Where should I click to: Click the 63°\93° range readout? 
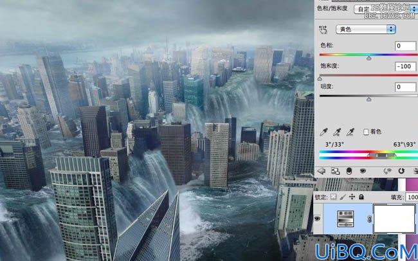(x=404, y=144)
